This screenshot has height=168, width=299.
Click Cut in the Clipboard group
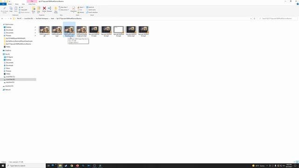click(21, 7)
